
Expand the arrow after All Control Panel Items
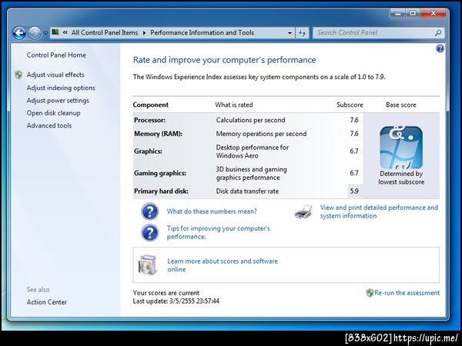point(145,33)
